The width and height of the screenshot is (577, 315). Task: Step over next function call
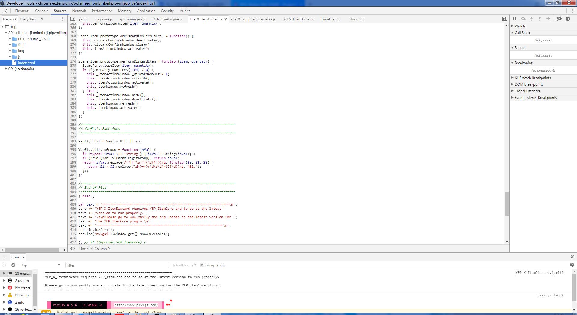(x=523, y=19)
